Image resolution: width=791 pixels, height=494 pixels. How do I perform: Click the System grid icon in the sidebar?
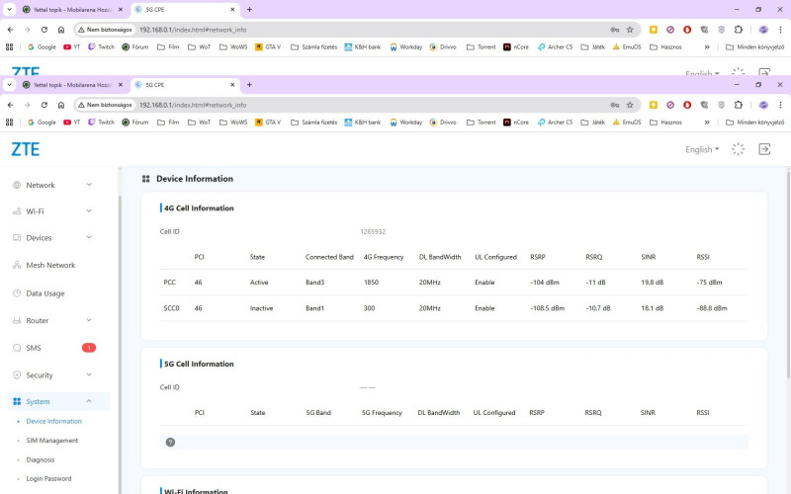17,401
